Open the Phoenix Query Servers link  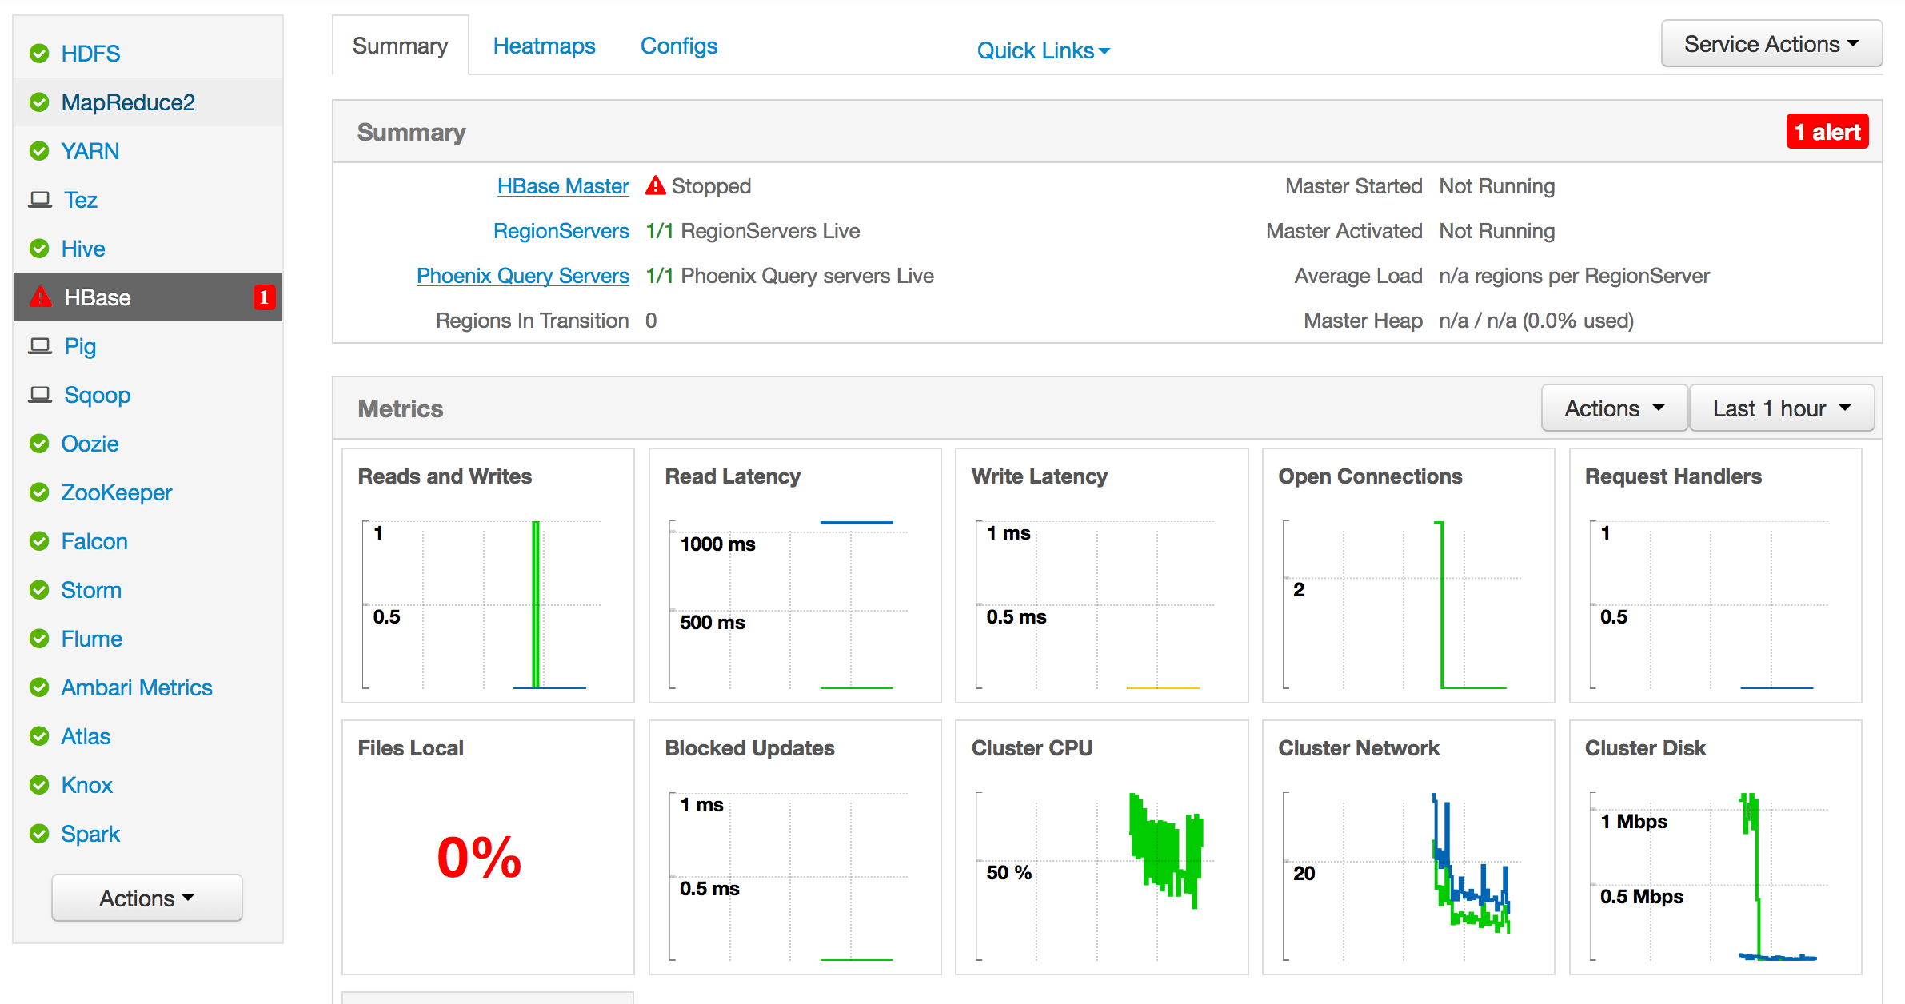(523, 276)
